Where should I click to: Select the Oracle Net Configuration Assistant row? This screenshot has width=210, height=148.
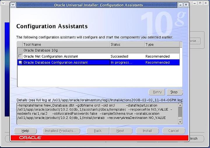point(99,56)
